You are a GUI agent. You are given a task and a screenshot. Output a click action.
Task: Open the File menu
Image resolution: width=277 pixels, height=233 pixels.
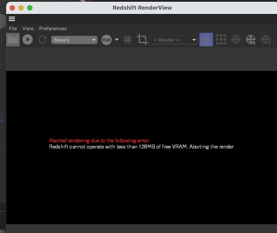coord(13,28)
